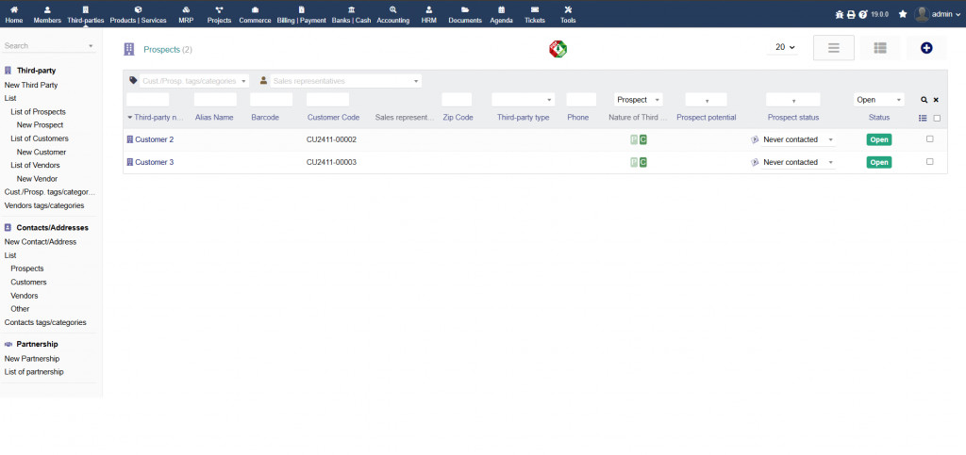Switch to the list view hamburger icon

pos(833,48)
